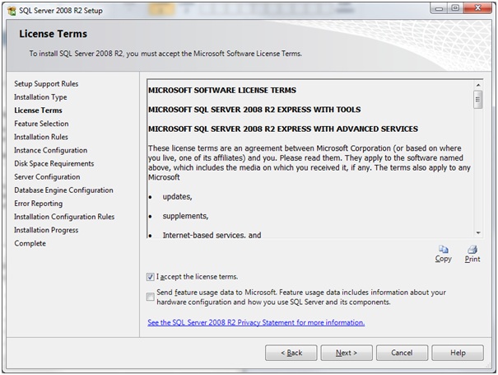Select Installation Type in sidebar

click(40, 97)
